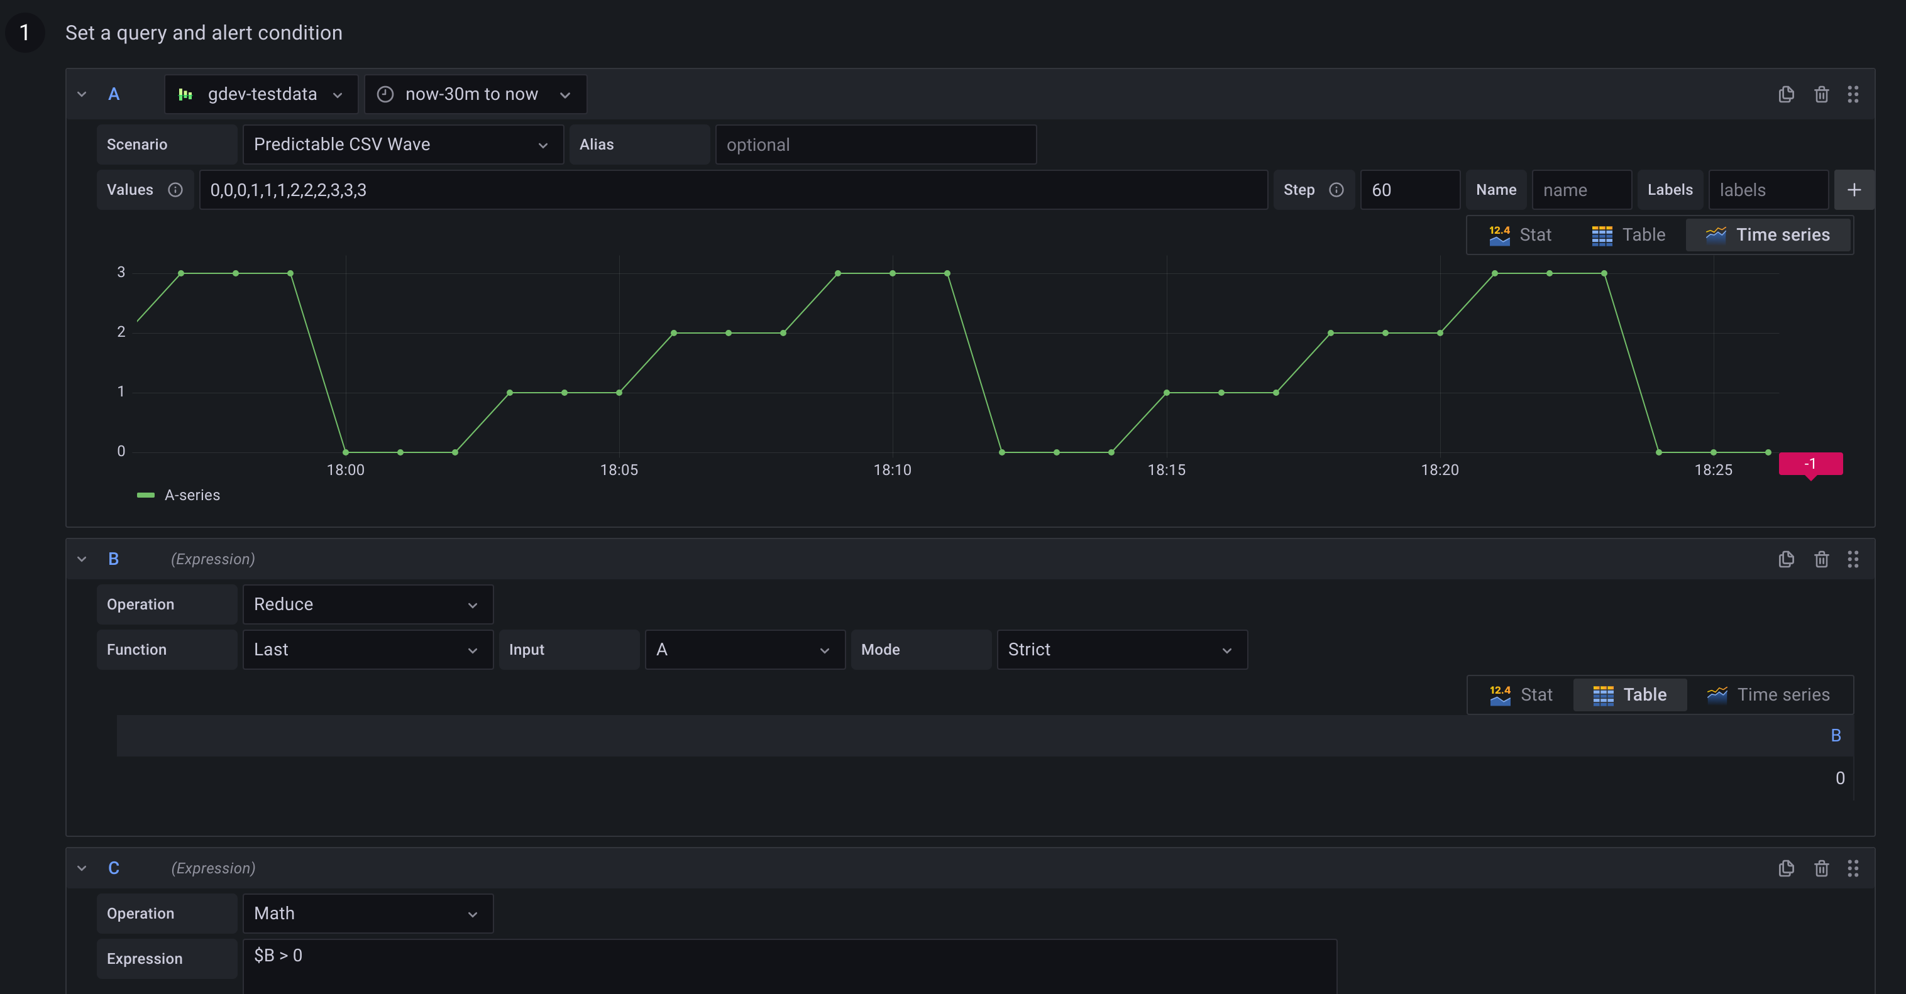Open the gdev-testdata data source dropdown

[261, 94]
